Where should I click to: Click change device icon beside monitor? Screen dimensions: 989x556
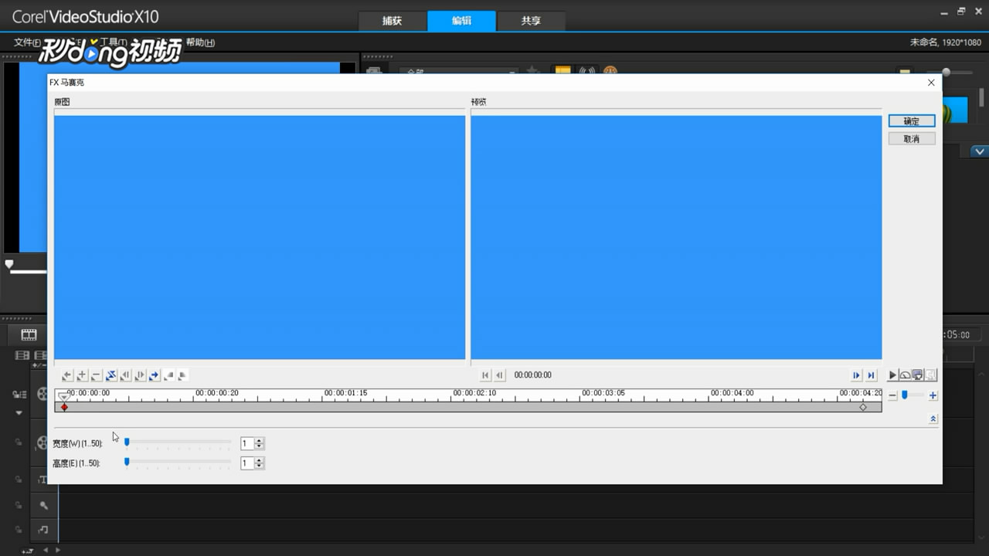(930, 375)
